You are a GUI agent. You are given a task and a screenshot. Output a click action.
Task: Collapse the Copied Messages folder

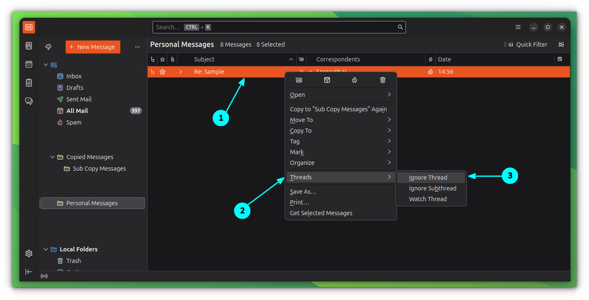[52, 157]
